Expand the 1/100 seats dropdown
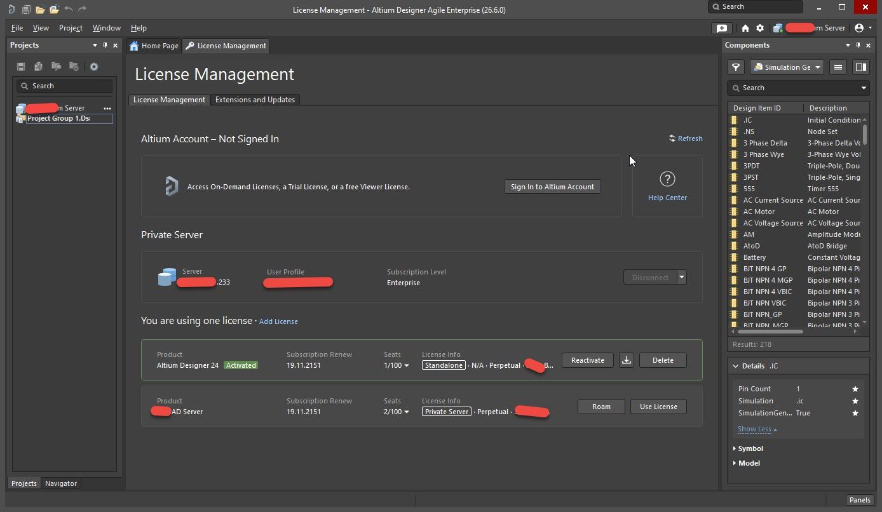Viewport: 882px width, 512px height. (407, 366)
